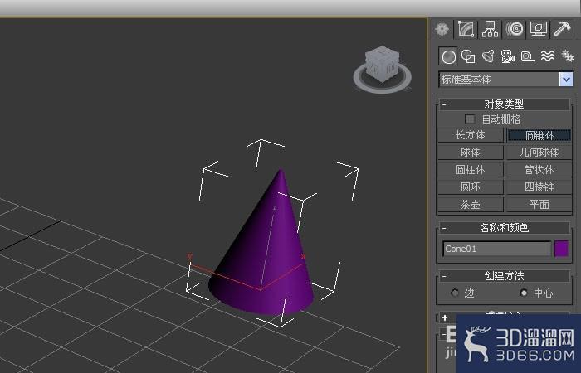Open the purple object color swatch
The height and width of the screenshot is (373, 581).
tap(561, 249)
